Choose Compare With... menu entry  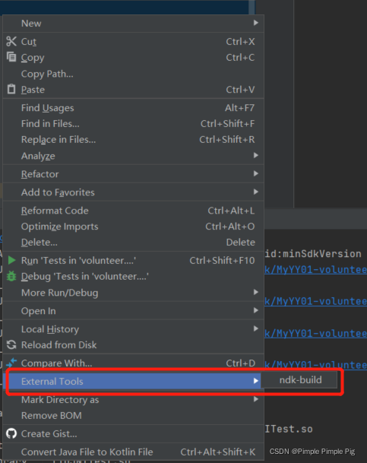coord(133,363)
